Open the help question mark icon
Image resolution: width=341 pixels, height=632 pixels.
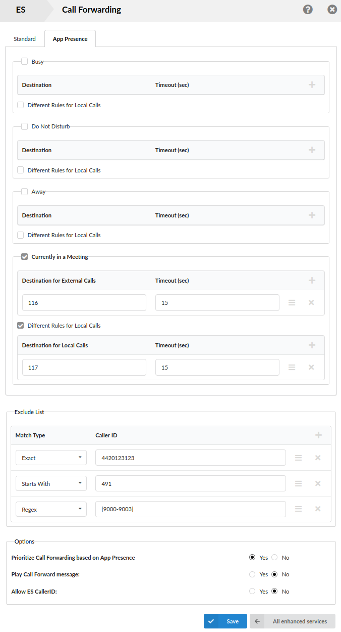point(308,10)
